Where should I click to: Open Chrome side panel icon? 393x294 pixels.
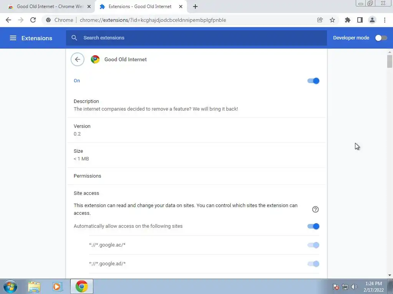(x=360, y=20)
